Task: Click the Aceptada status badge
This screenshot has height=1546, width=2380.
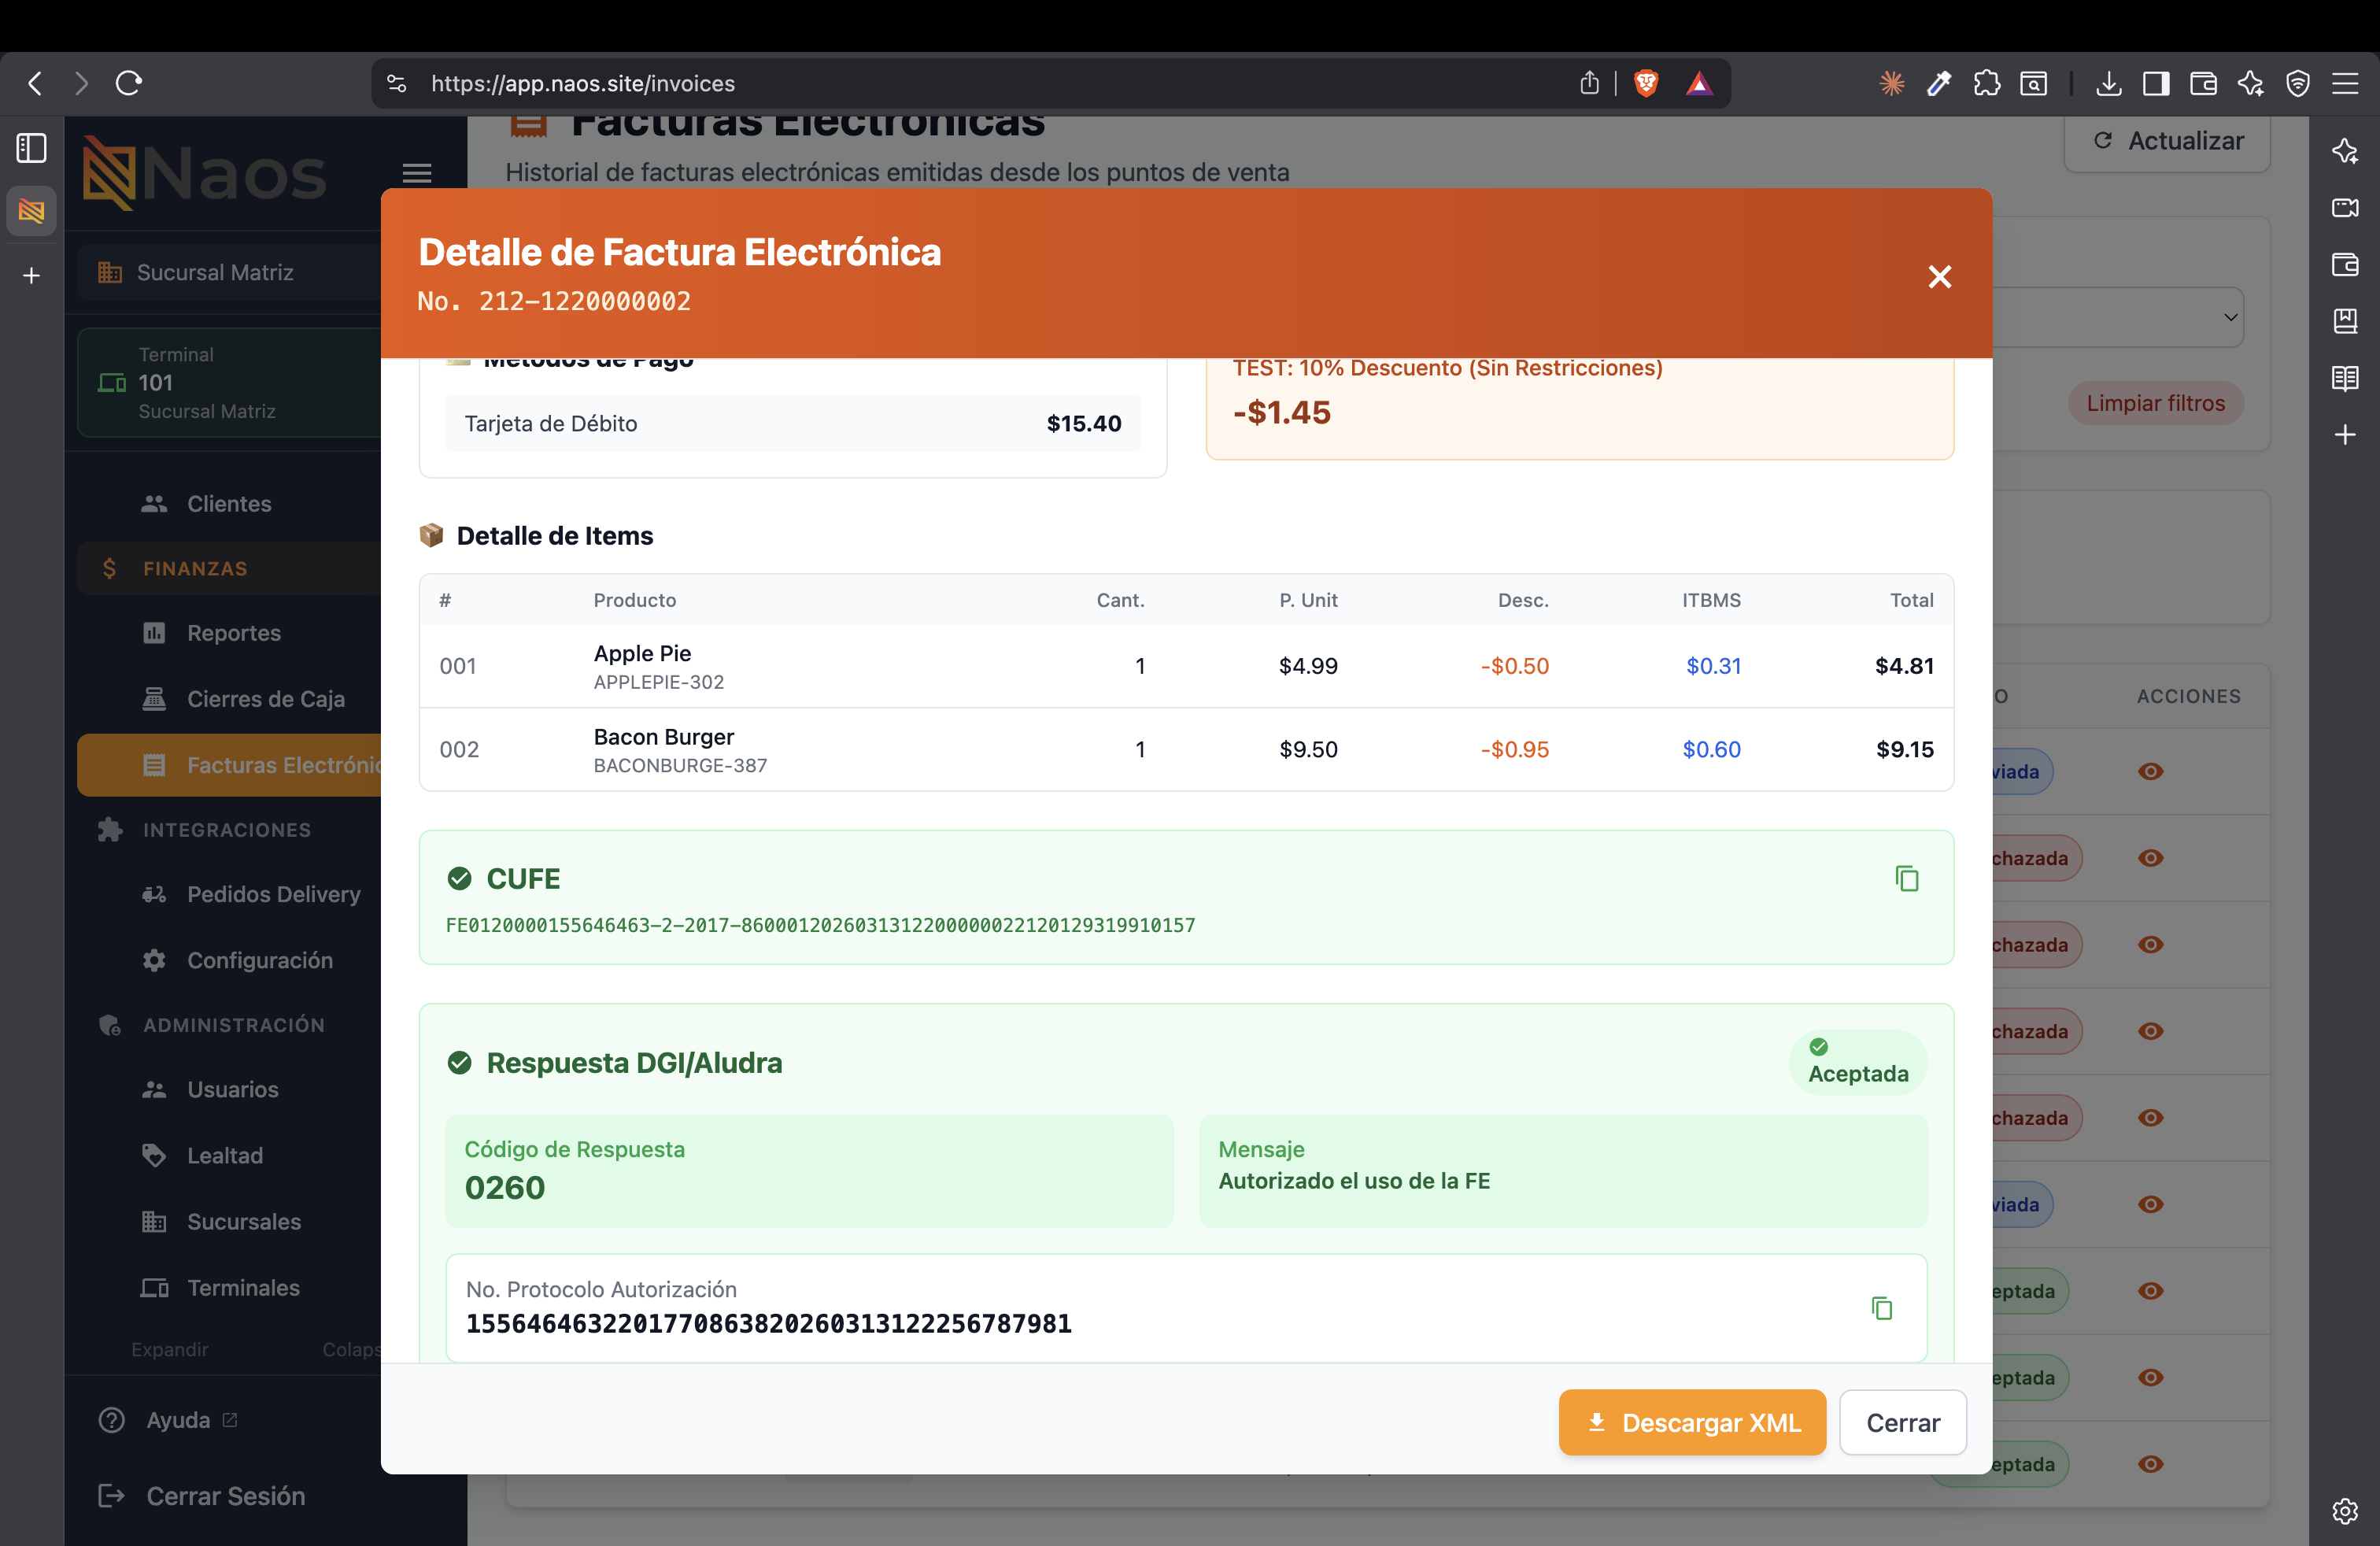Action: (1857, 1062)
